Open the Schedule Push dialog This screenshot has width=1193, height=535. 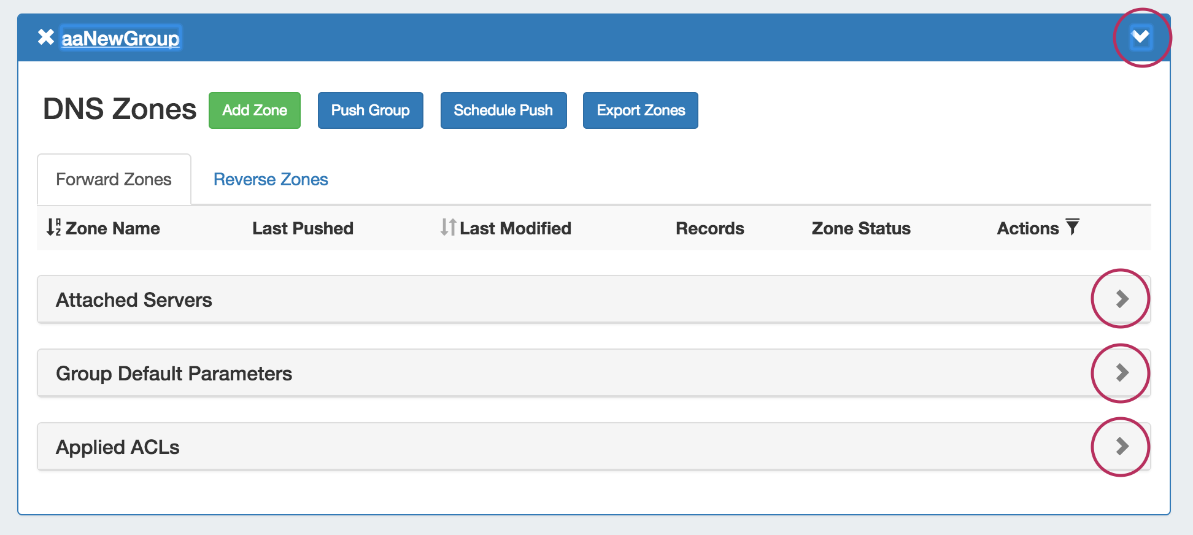(x=503, y=110)
